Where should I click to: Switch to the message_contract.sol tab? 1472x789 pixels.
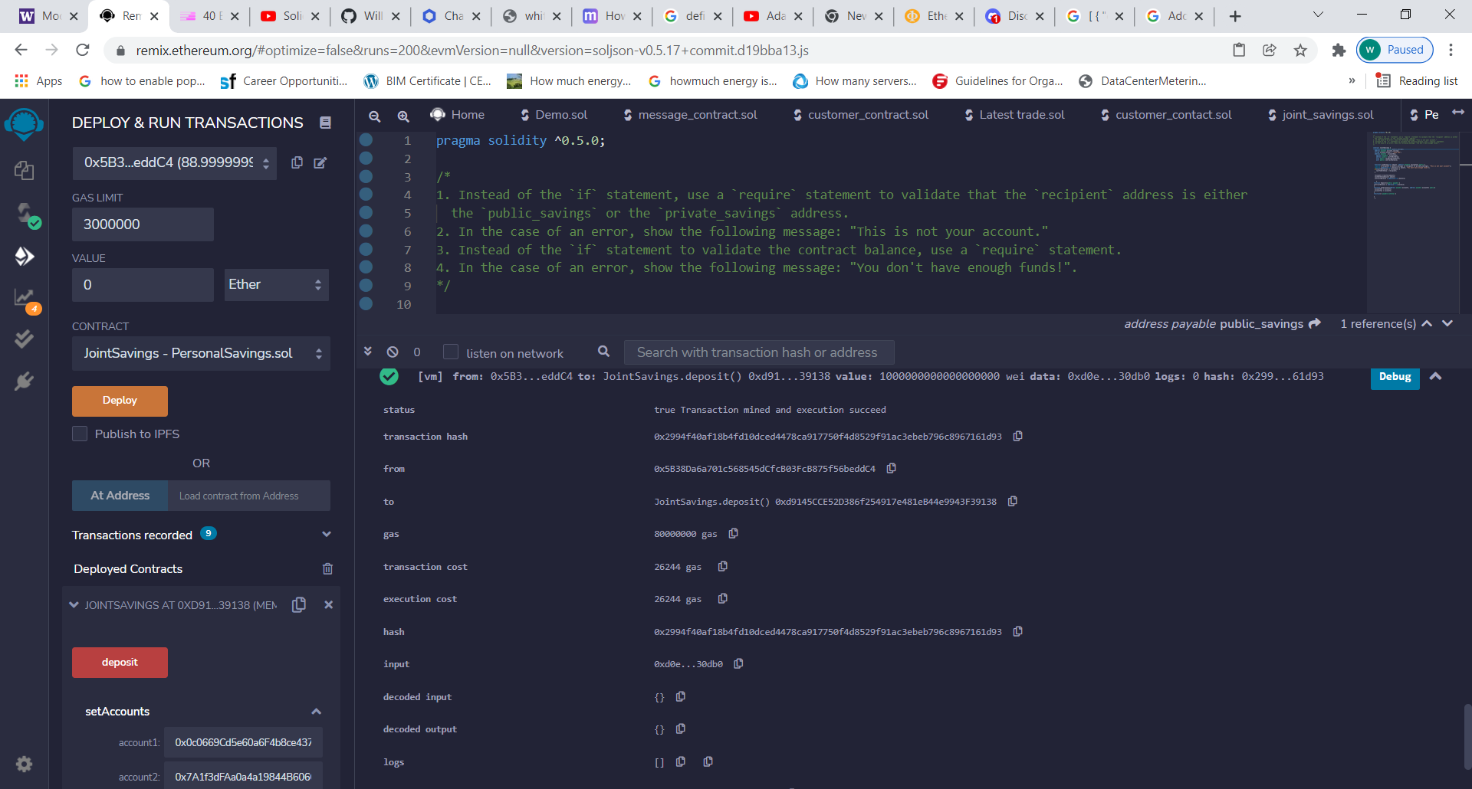coord(690,115)
